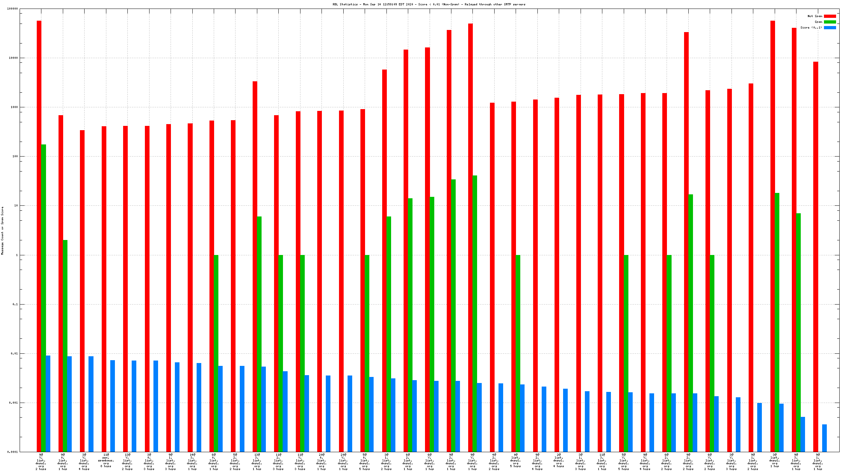845x475 pixels.
Task: Click the 100000 y-axis tick label
Action: tap(12, 9)
